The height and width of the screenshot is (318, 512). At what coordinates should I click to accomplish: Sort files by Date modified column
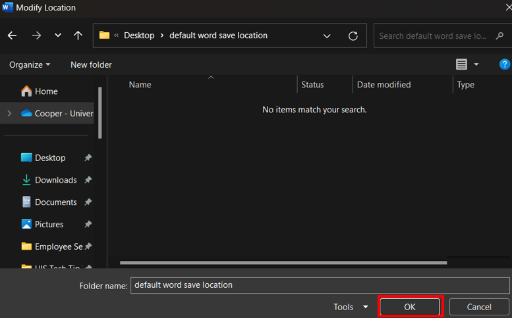tap(384, 85)
